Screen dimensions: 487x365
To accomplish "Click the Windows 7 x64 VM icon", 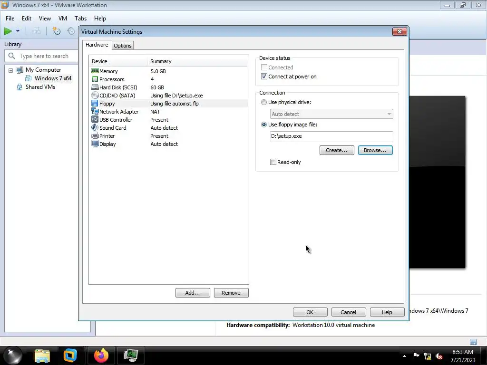I will 28,78.
